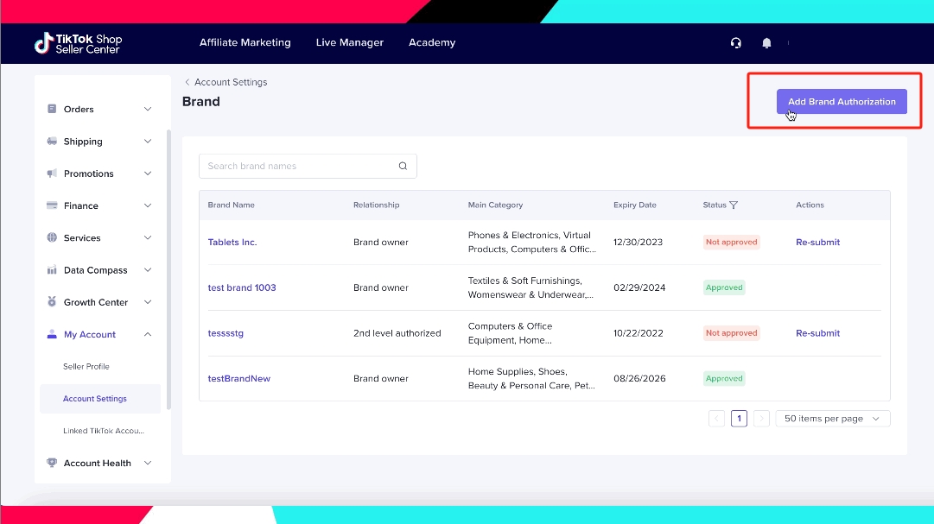Click the sidebar vertical scrollbar
Screen dimensions: 934x524
tap(168, 269)
